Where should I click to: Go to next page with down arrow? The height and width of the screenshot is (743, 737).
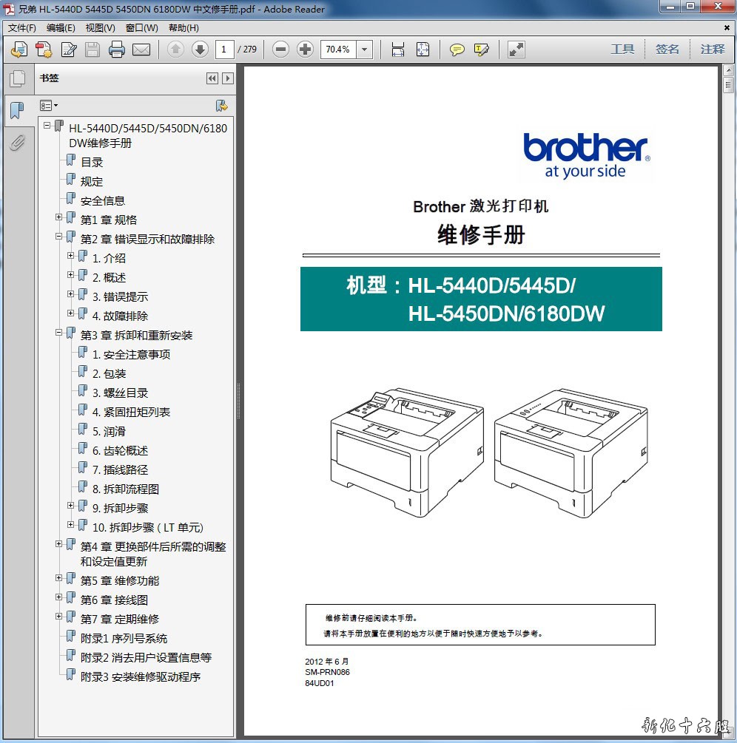coord(200,50)
